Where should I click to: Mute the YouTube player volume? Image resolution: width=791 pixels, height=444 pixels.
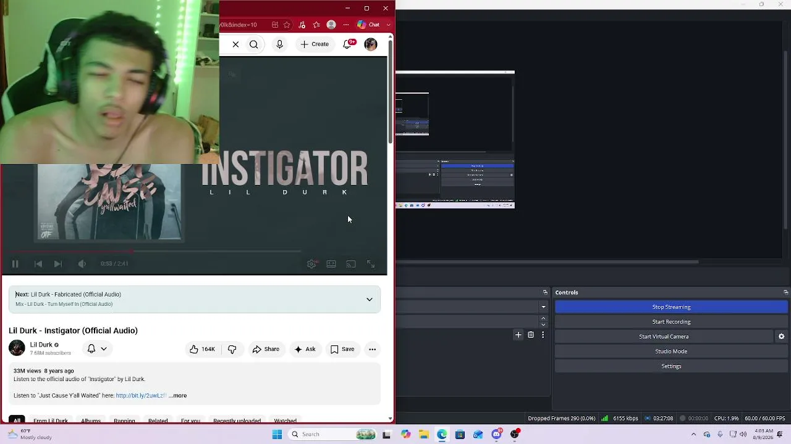coord(82,264)
